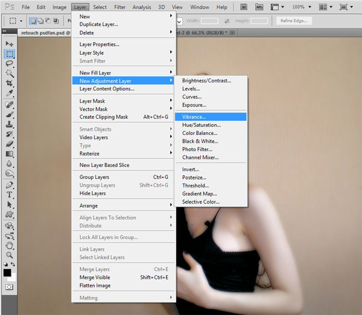Expand the Arrange submenu
The height and width of the screenshot is (315, 362).
pyautogui.click(x=124, y=205)
